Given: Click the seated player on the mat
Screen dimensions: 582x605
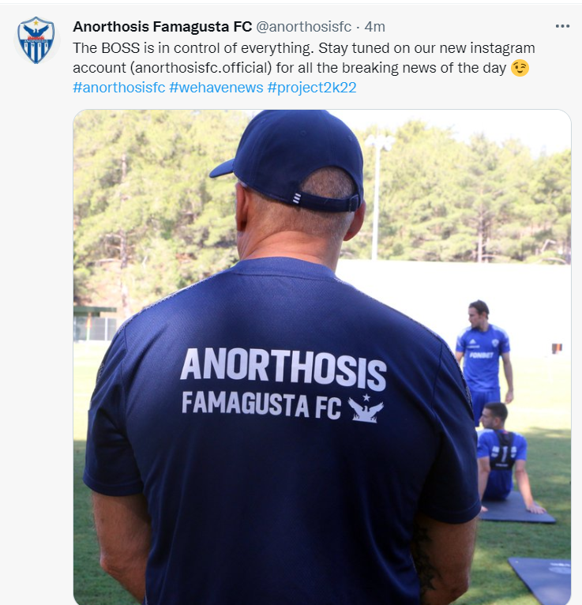Looking at the screenshot, I should coord(506,458).
